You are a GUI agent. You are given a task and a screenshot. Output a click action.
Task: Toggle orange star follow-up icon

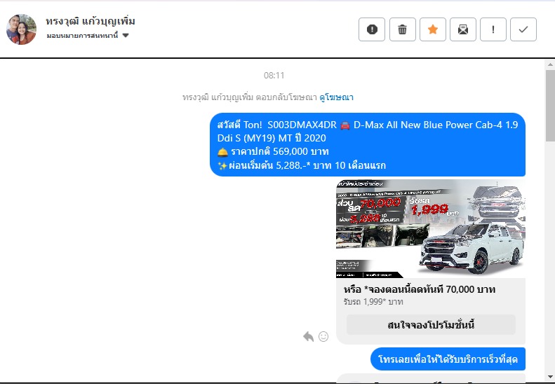coord(432,29)
